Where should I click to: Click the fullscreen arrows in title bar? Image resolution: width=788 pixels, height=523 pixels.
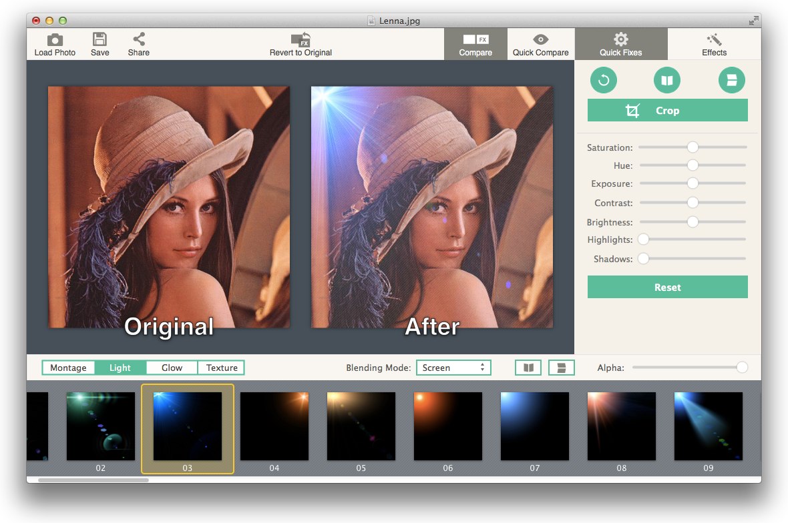coord(753,21)
